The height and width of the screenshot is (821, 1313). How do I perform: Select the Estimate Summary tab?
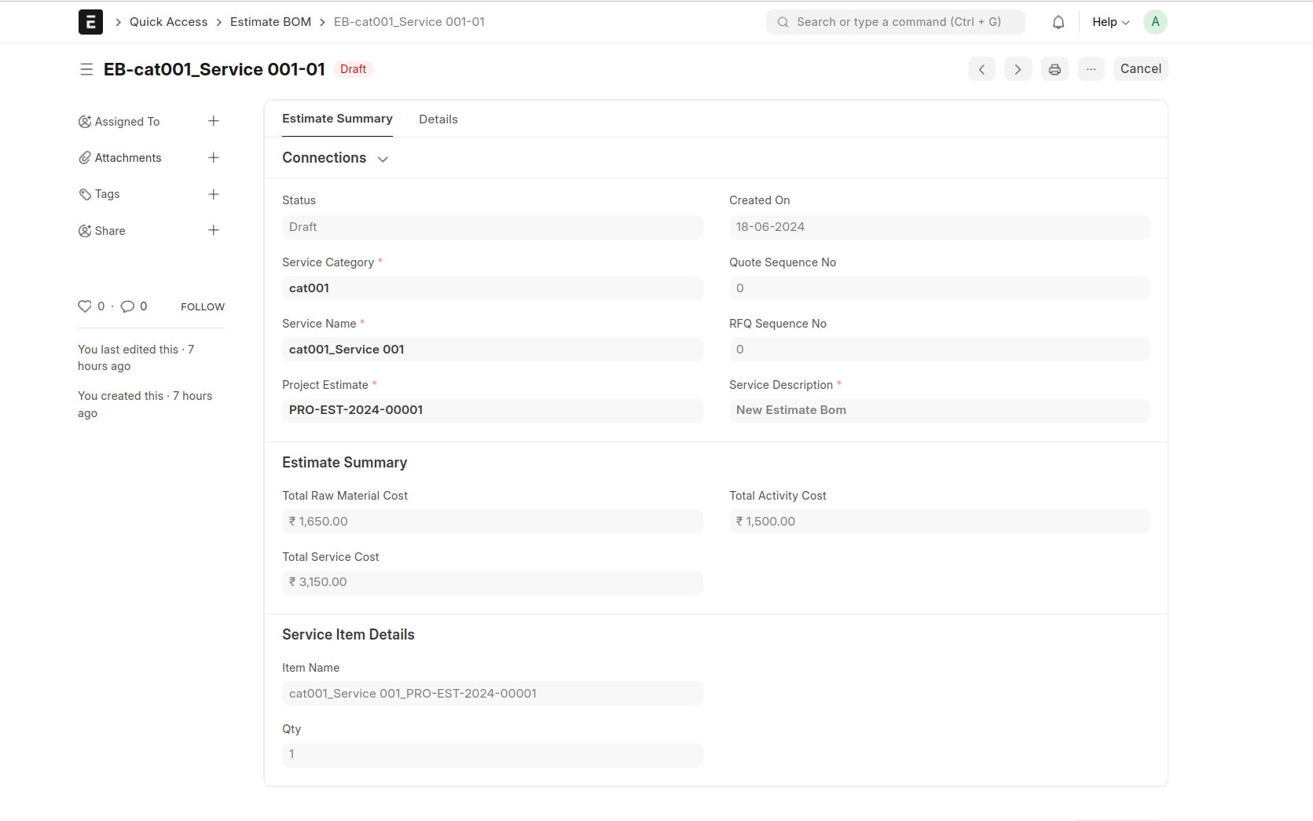[337, 119]
